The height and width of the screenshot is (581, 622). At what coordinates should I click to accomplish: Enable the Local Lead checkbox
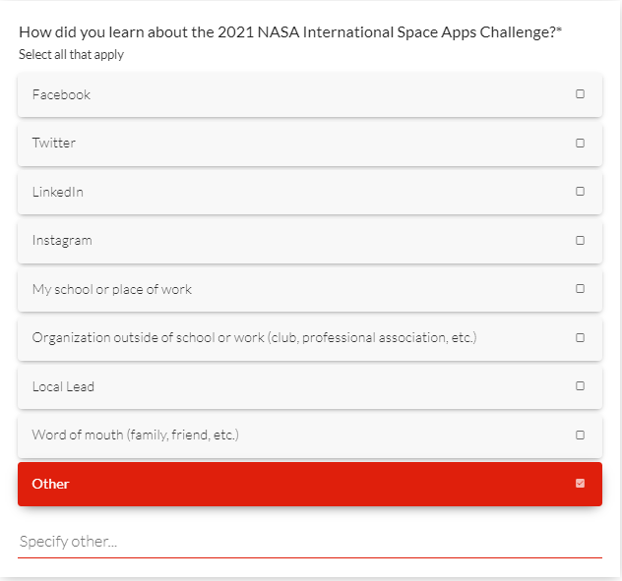(x=580, y=386)
